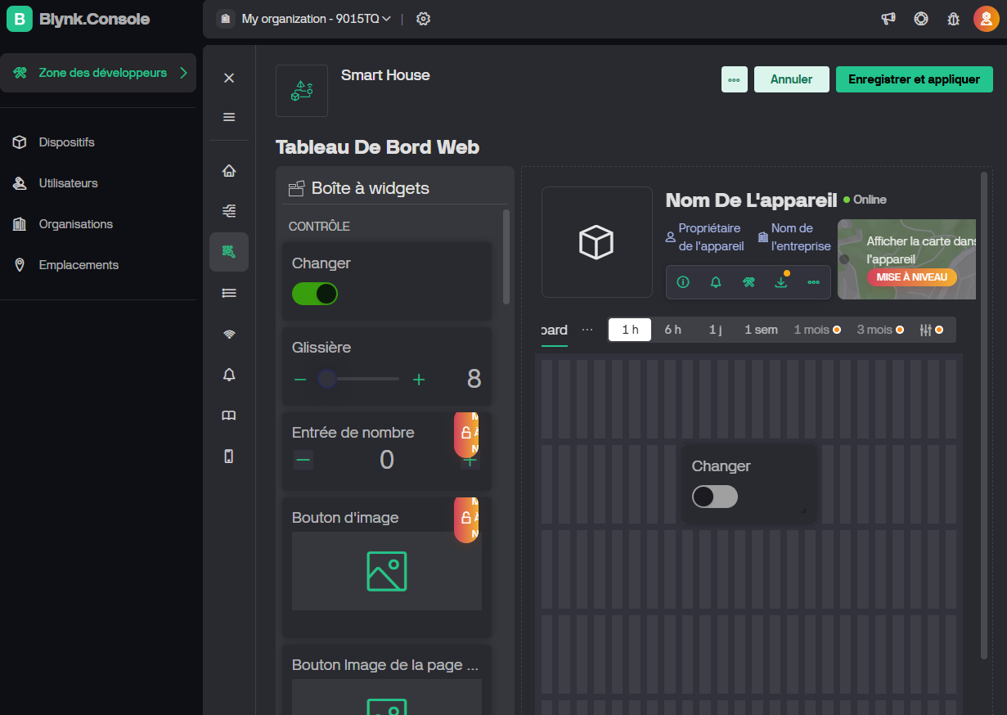Select the 3 mois time range
Viewport: 1007px width, 715px height.
coord(880,330)
